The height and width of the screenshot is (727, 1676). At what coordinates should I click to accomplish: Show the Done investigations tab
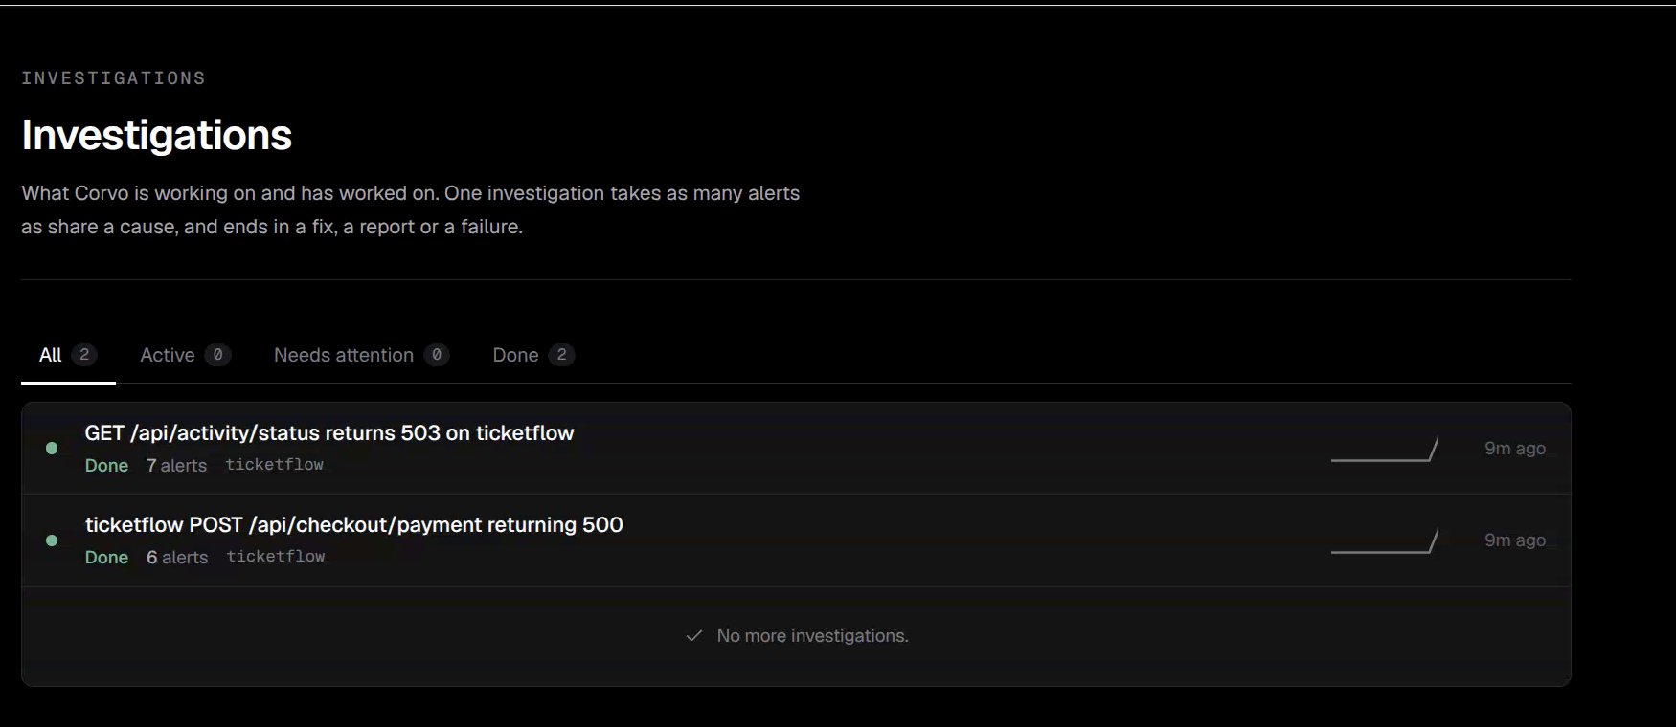point(532,355)
